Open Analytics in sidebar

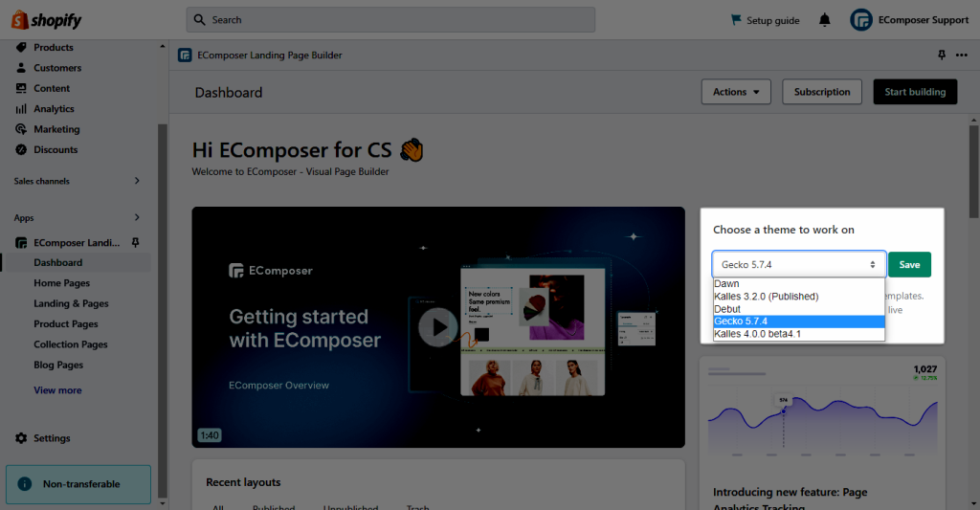point(54,109)
